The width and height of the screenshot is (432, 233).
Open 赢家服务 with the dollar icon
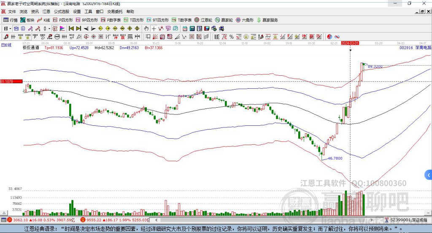coord(267,20)
